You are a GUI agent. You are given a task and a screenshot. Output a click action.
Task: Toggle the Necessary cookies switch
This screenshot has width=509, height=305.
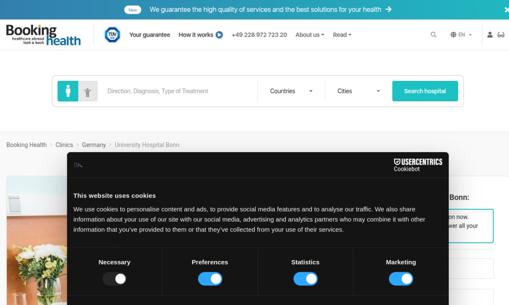[x=115, y=279]
